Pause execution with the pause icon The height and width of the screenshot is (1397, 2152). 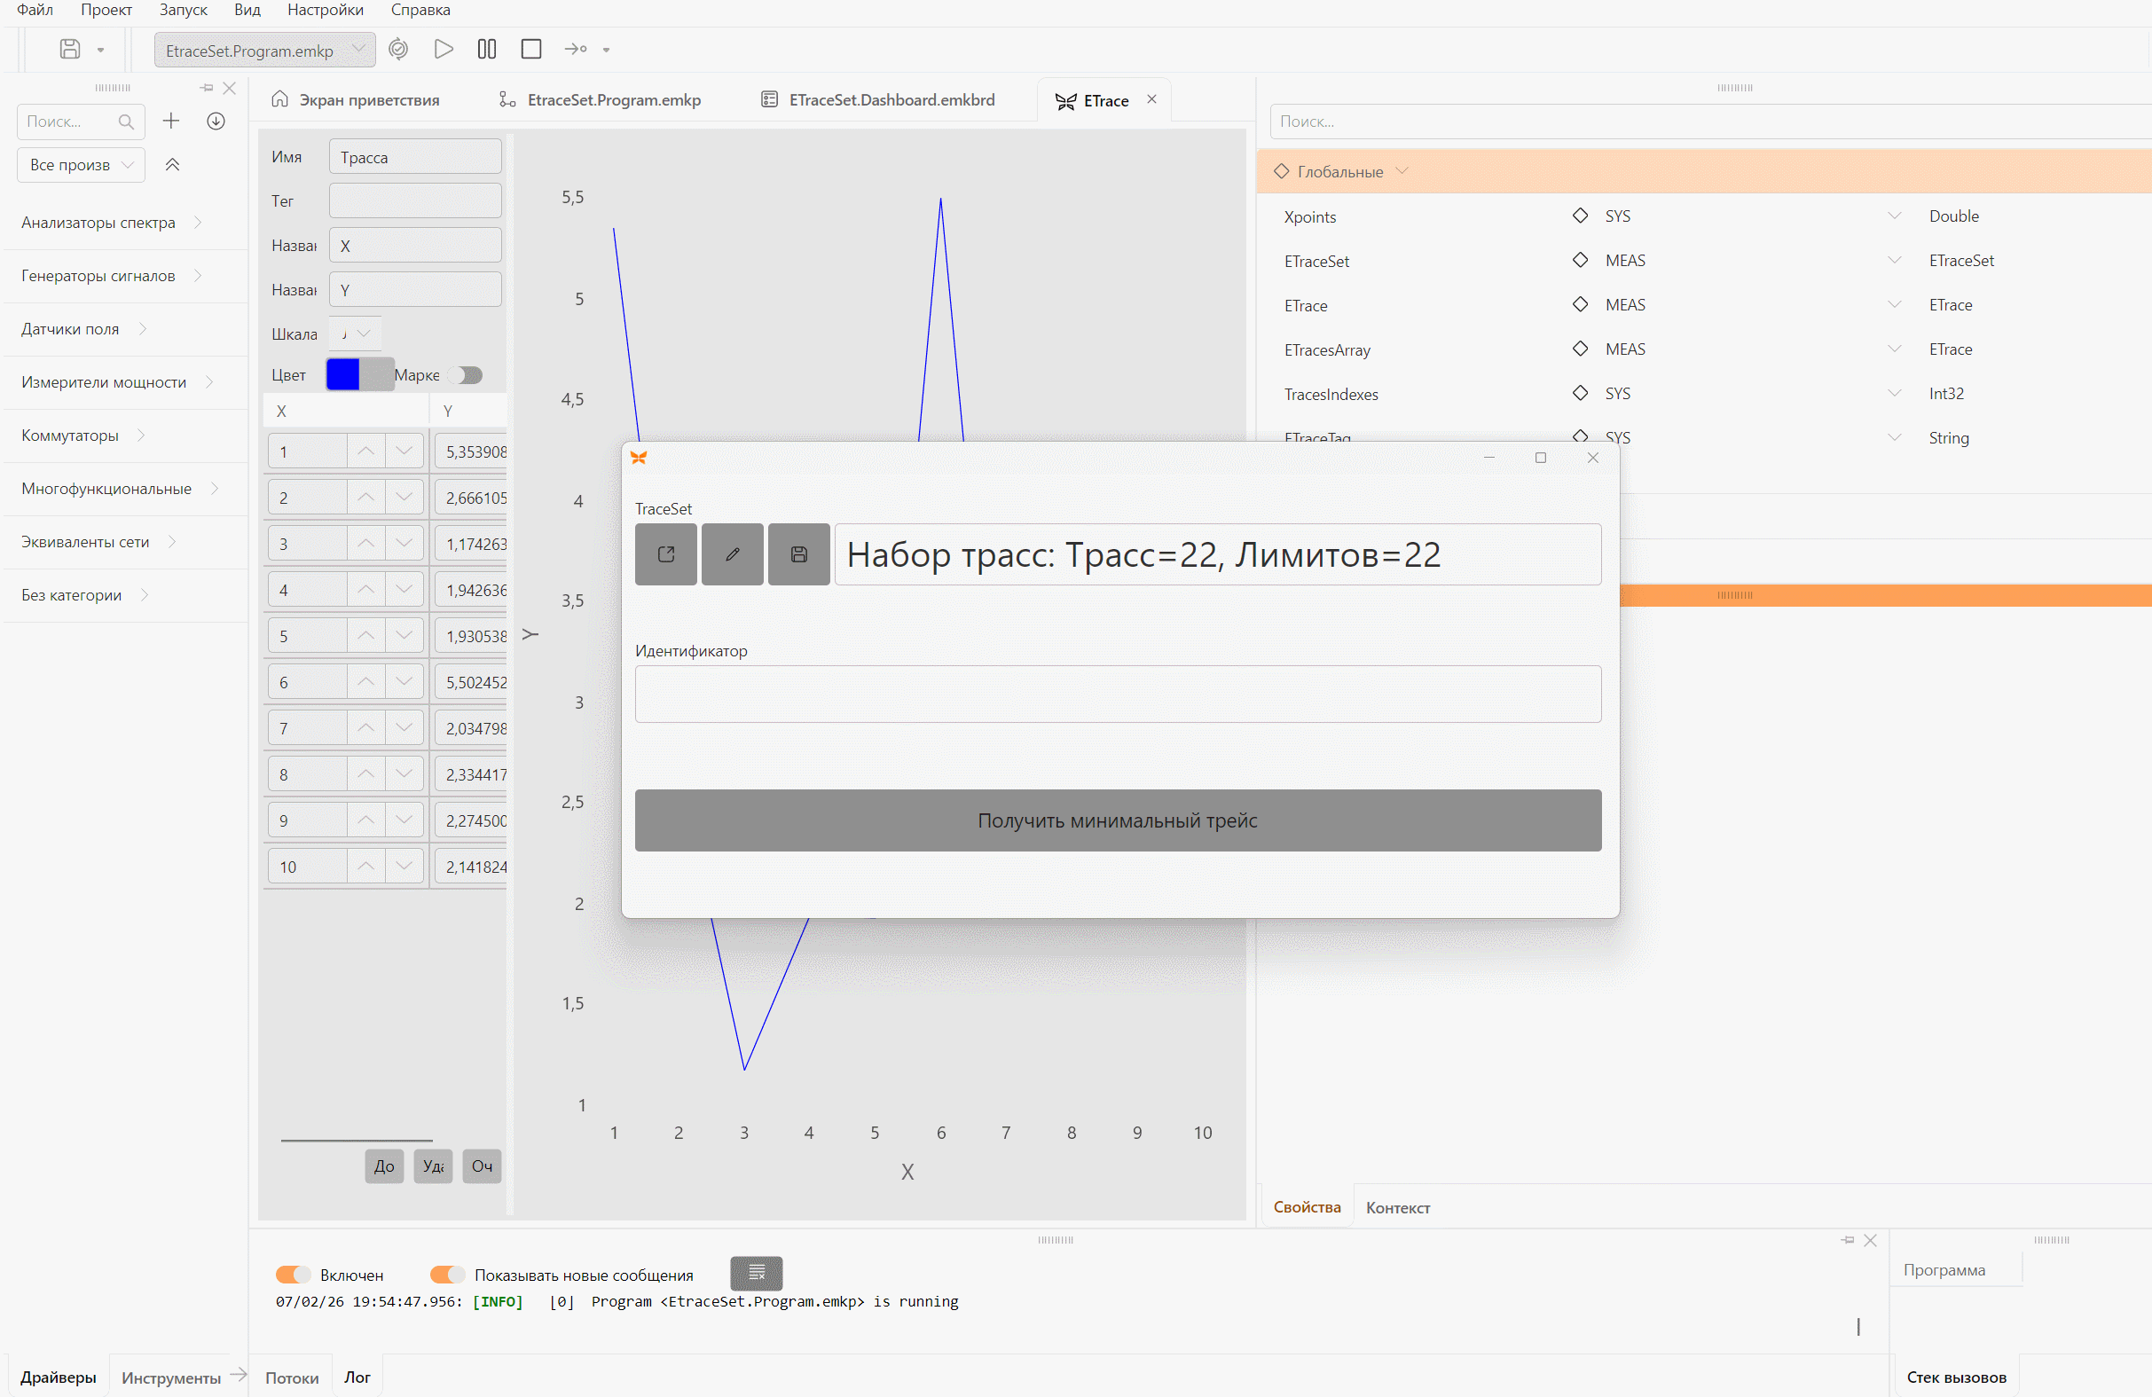(486, 49)
